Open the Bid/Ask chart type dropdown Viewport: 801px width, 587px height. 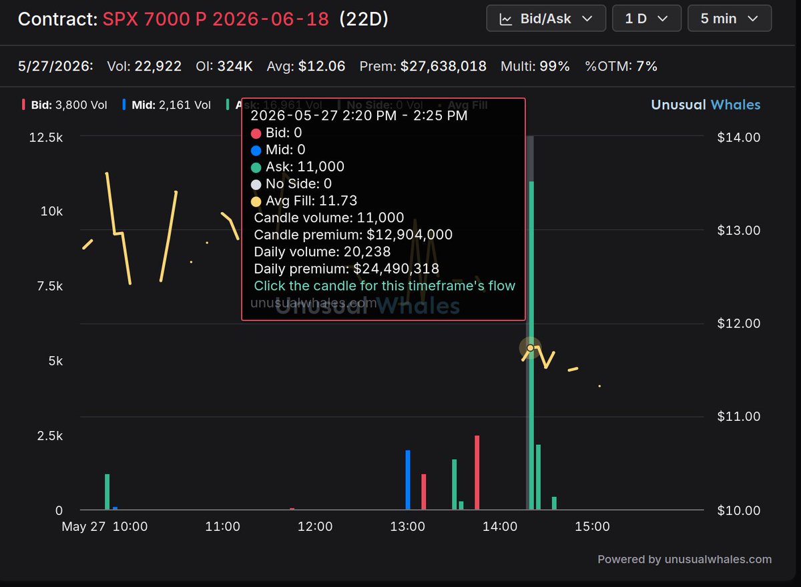pyautogui.click(x=546, y=19)
